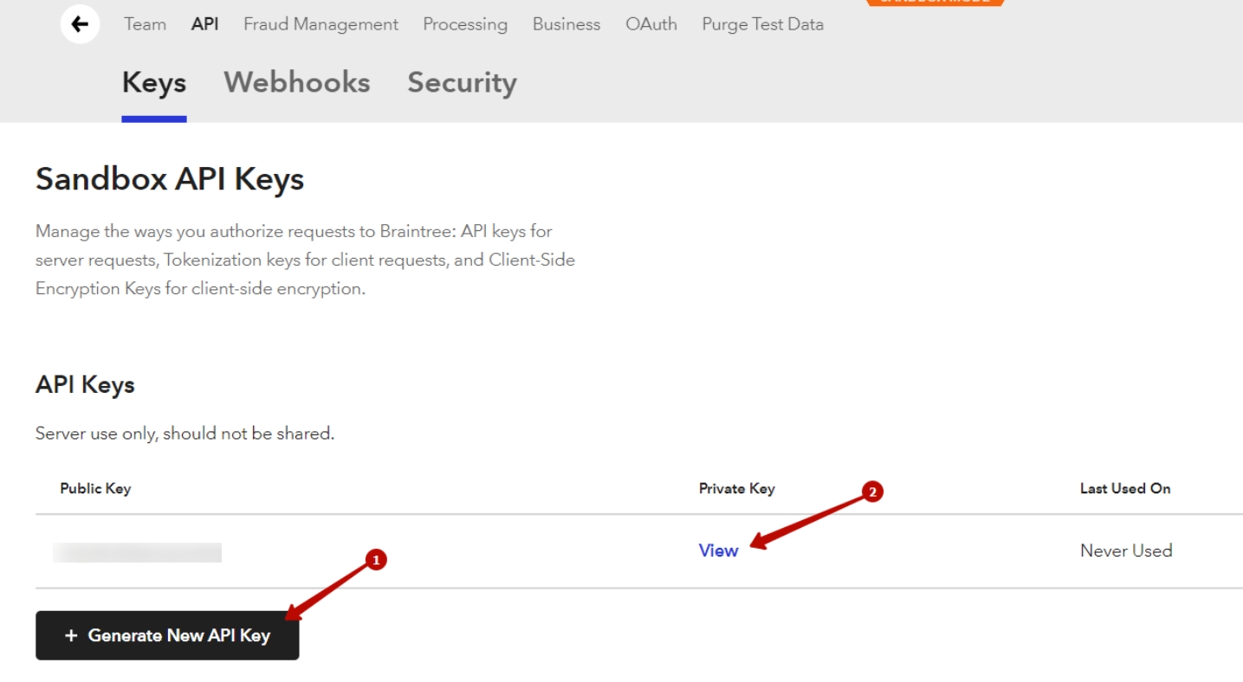
Task: Click the Public Key column header
Action: pos(95,489)
